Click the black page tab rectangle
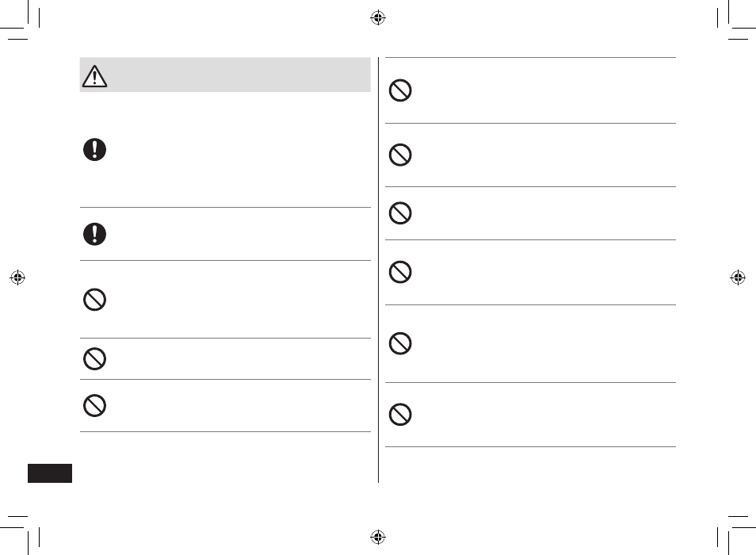756x555 pixels. (x=50, y=473)
